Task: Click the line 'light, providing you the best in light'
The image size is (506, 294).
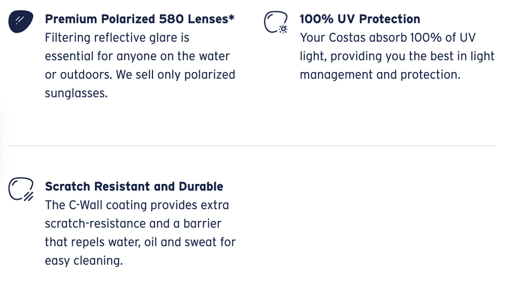Action: click(397, 56)
